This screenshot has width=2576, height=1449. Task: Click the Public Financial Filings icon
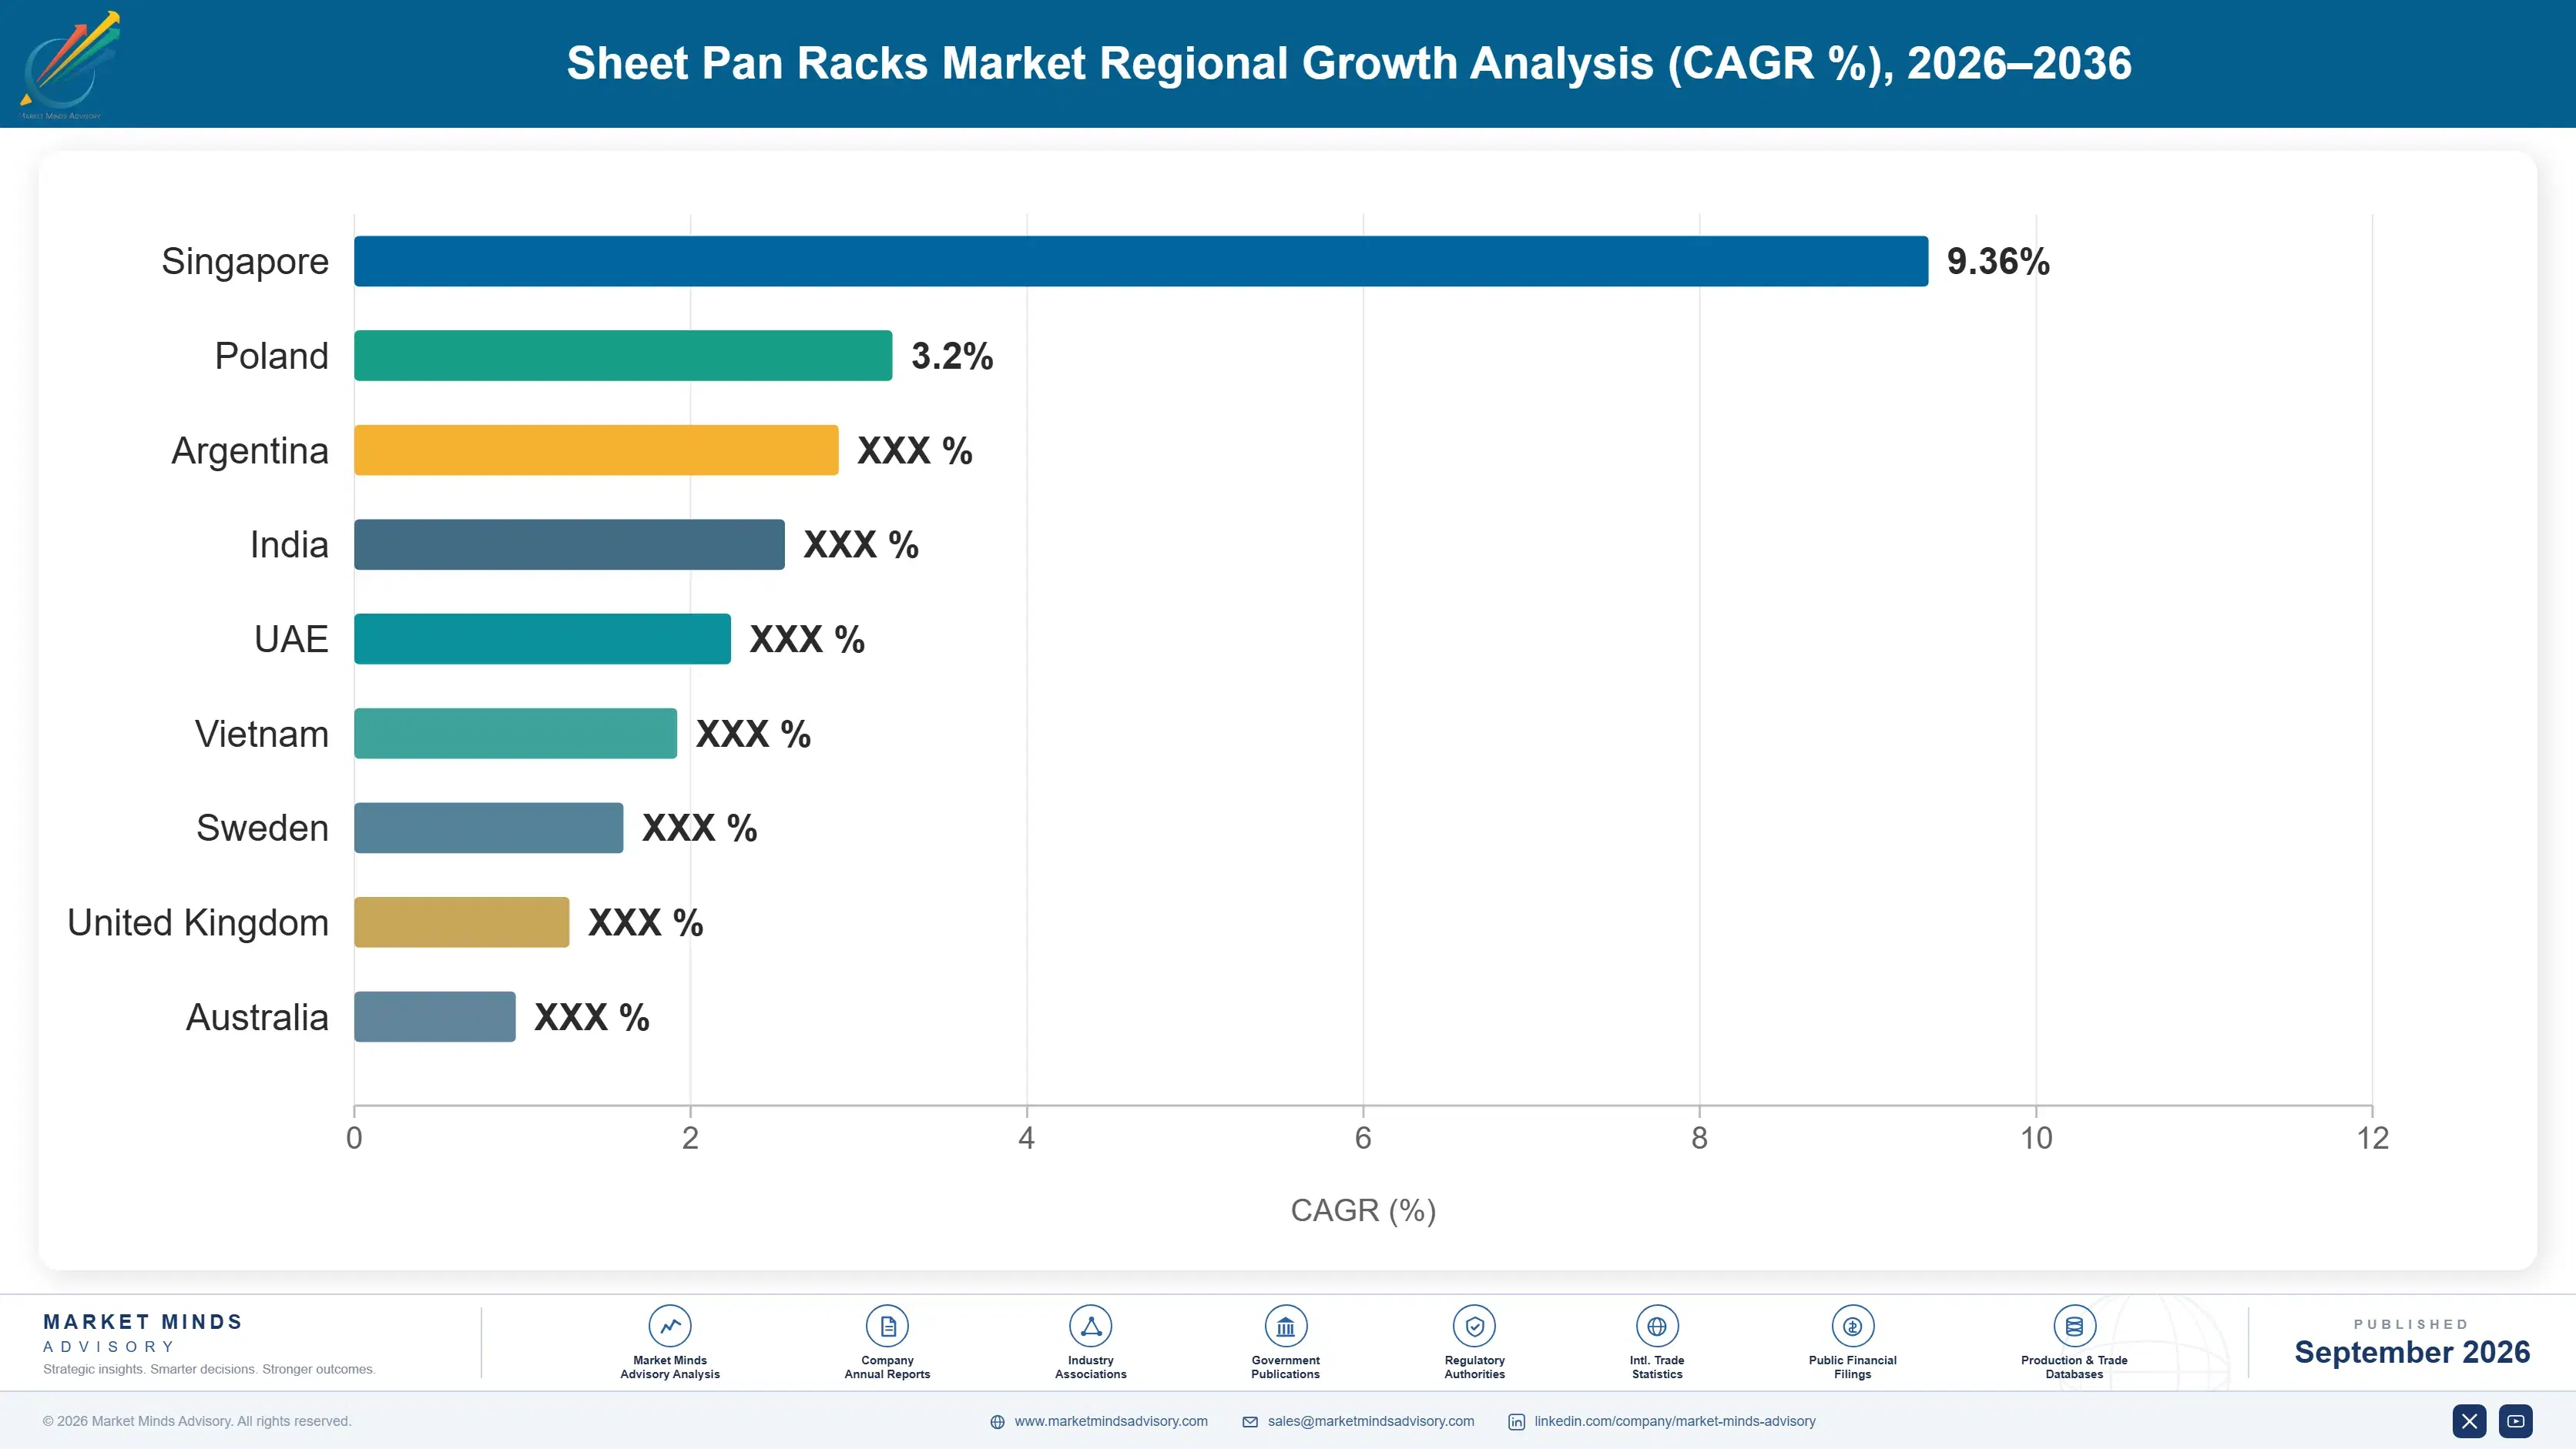coord(1852,1326)
